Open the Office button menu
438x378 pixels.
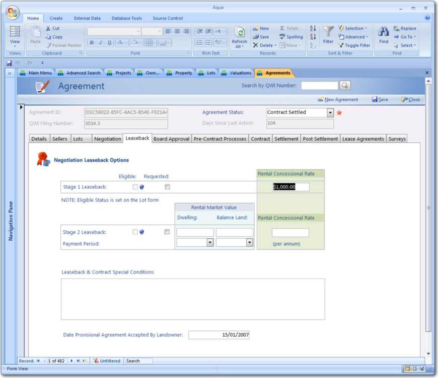[12, 12]
